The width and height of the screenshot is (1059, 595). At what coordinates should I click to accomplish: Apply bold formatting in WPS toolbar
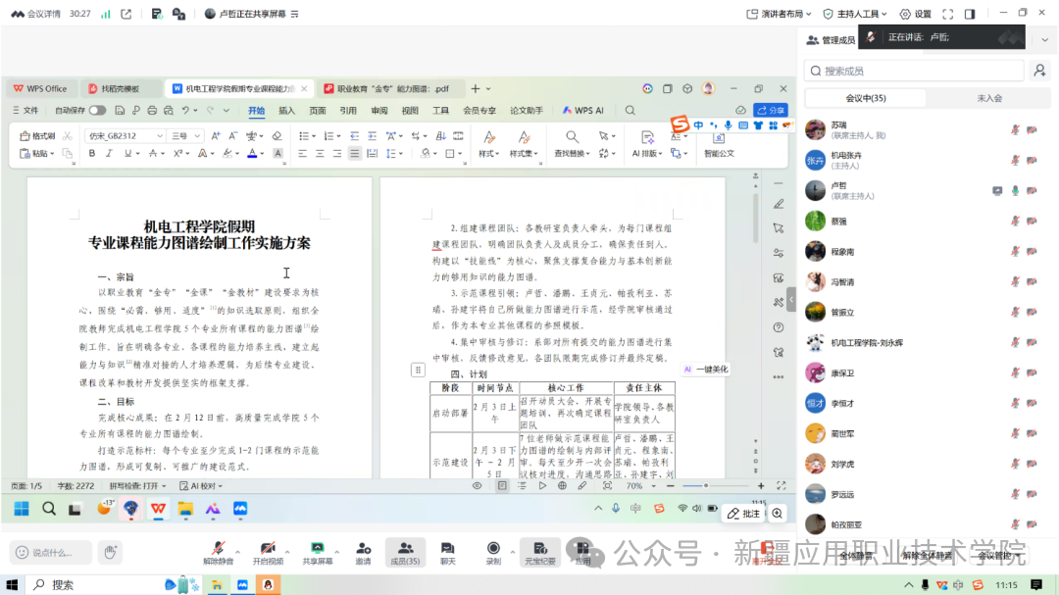(x=92, y=153)
